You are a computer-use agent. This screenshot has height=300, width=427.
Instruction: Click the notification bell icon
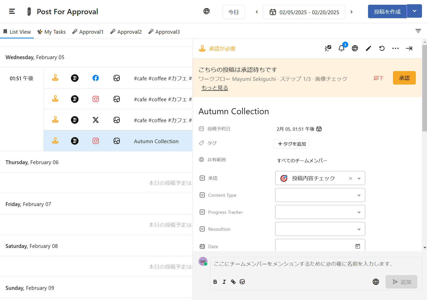coord(341,48)
